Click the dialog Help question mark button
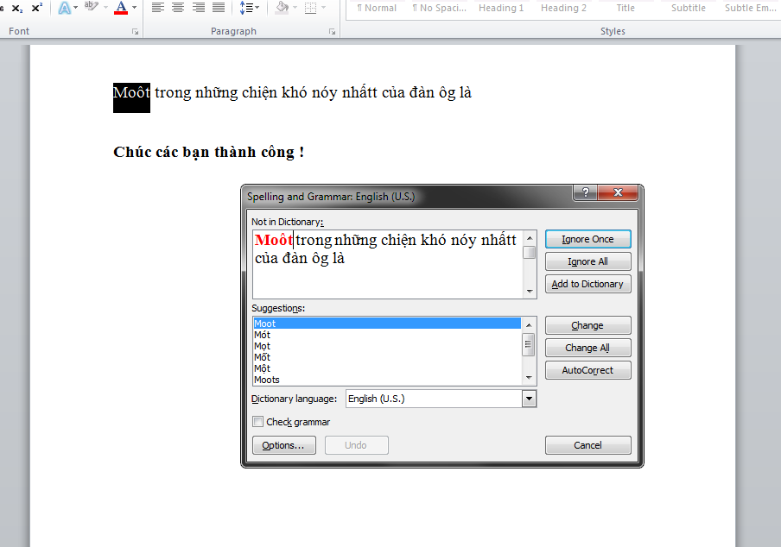This screenshot has width=781, height=547. pos(585,193)
